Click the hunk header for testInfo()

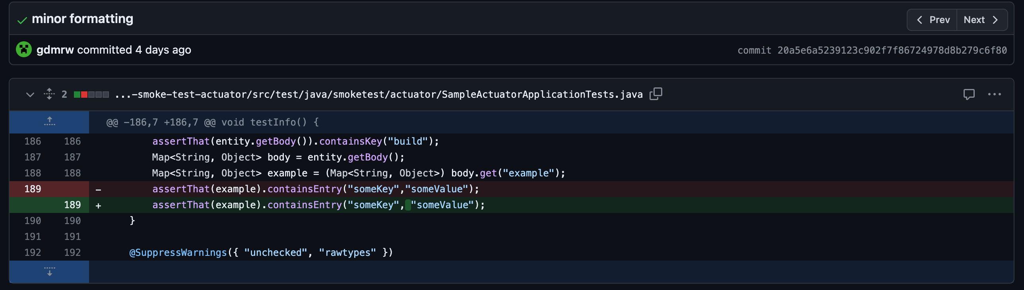pyautogui.click(x=212, y=122)
